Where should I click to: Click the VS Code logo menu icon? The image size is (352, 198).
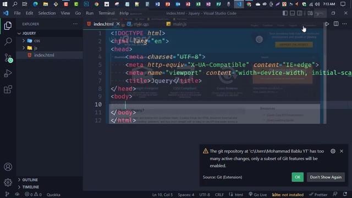6,13
